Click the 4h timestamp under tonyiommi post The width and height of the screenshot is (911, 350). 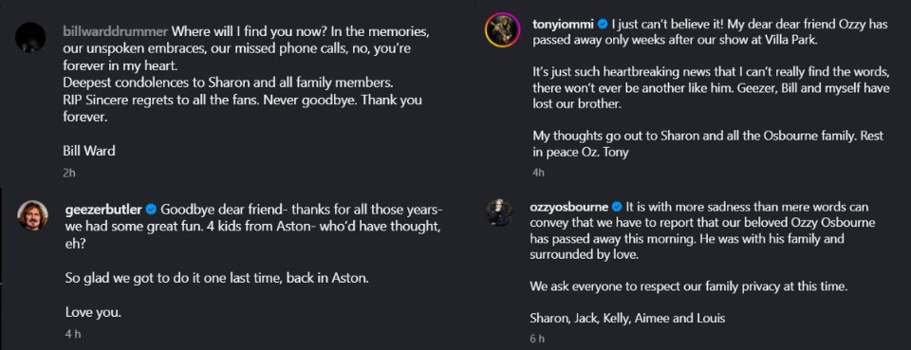tap(539, 173)
